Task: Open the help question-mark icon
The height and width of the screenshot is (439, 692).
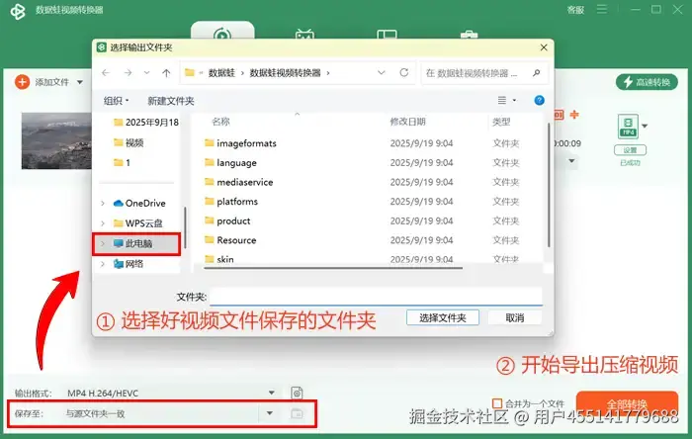Action: pyautogui.click(x=539, y=101)
